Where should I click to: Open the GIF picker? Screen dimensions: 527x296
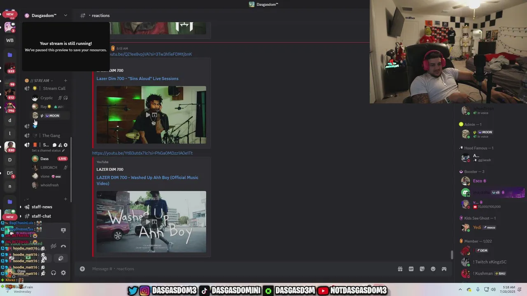point(411,269)
